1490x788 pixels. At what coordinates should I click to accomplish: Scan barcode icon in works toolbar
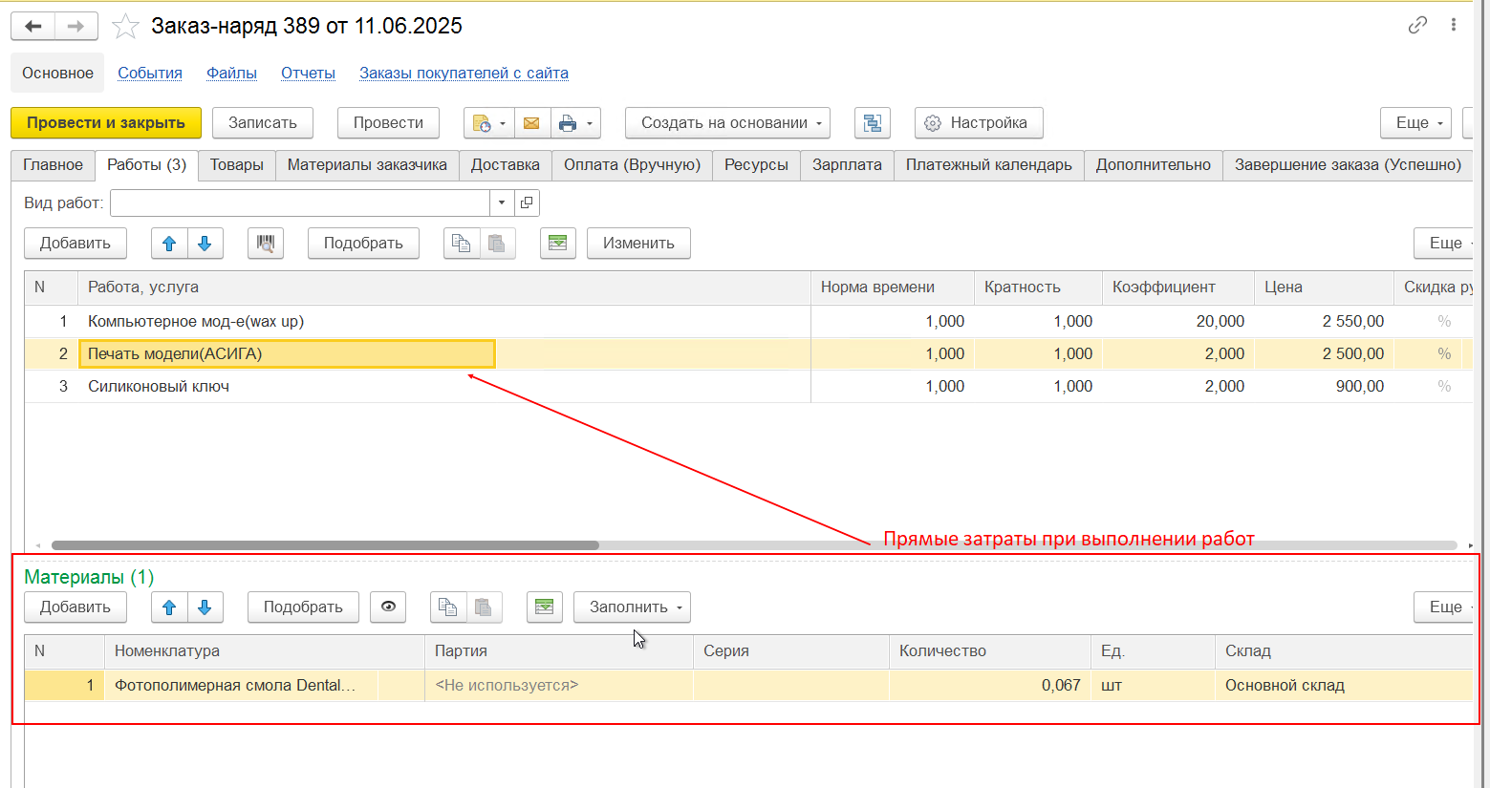[x=266, y=244]
